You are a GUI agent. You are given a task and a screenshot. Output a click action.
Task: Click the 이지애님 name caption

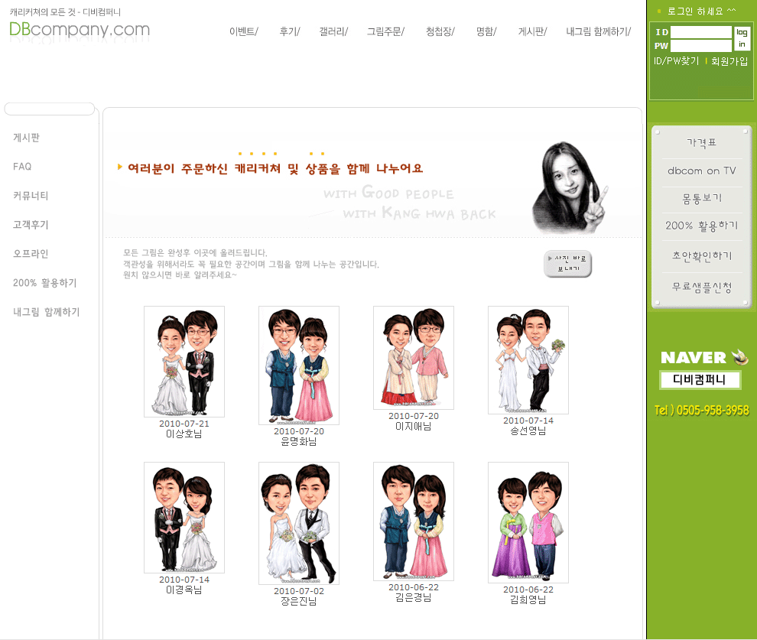(x=414, y=426)
